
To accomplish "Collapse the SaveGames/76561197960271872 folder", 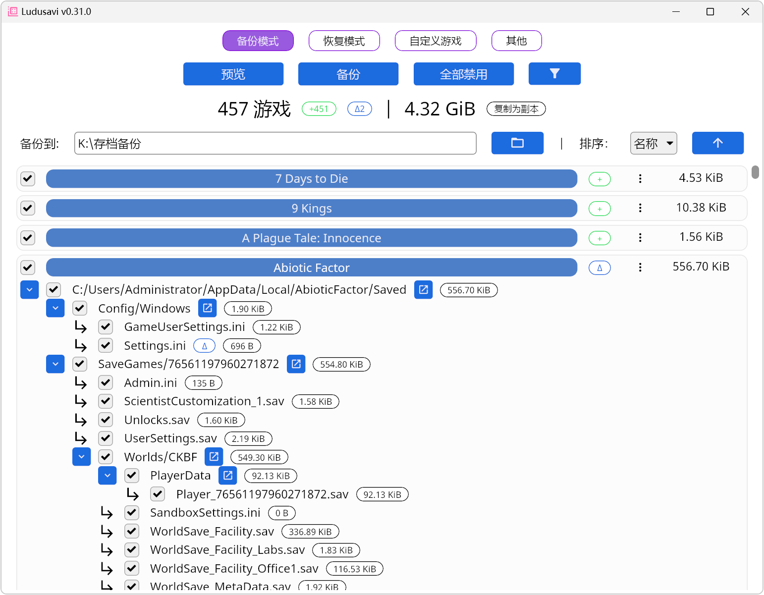I will tap(55, 364).
